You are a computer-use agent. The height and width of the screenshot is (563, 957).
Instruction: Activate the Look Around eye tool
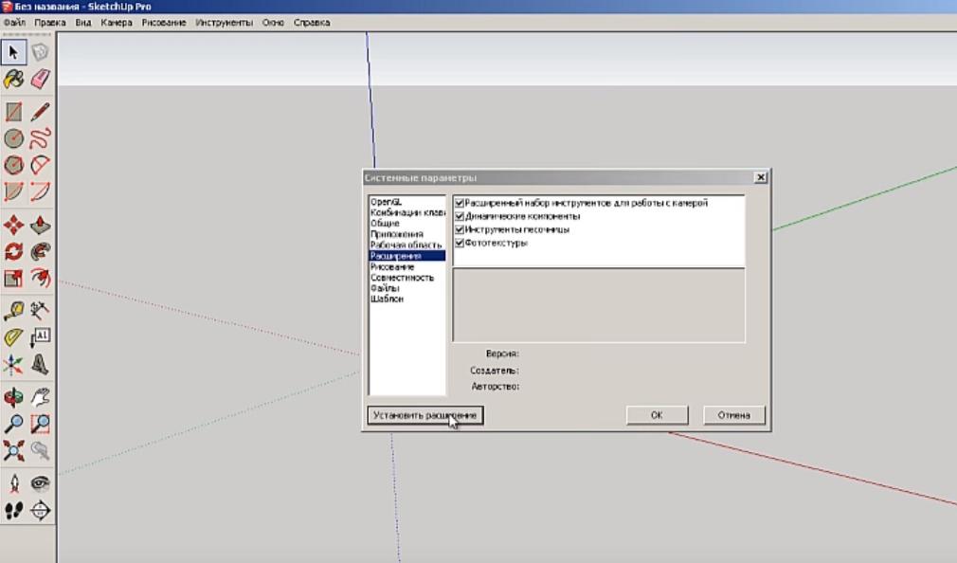click(x=41, y=483)
